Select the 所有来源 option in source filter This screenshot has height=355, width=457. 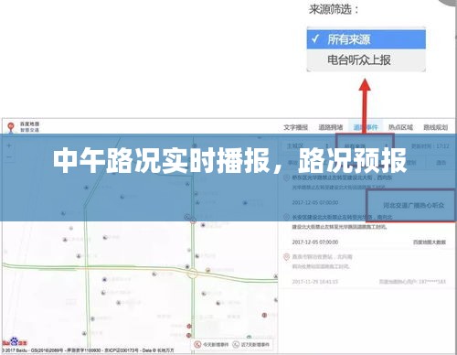(366, 39)
